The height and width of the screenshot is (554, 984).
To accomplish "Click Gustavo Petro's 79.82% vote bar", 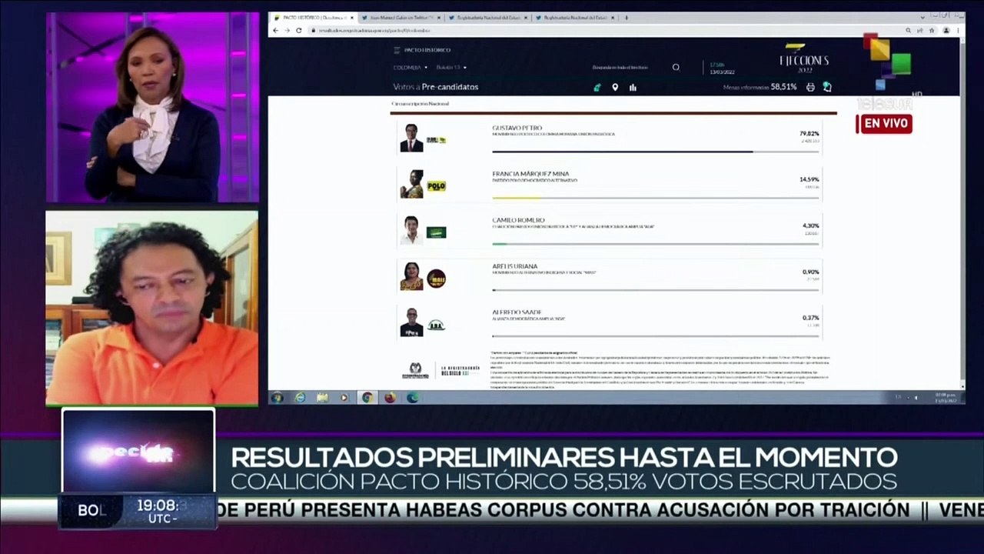I will pyautogui.click(x=656, y=152).
